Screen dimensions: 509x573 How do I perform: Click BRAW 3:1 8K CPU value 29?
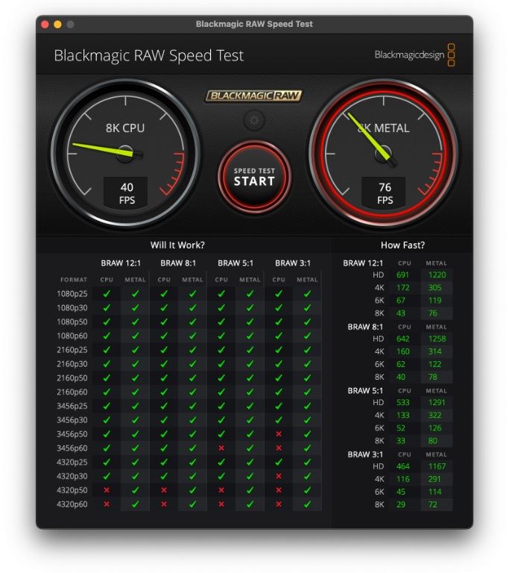400,504
